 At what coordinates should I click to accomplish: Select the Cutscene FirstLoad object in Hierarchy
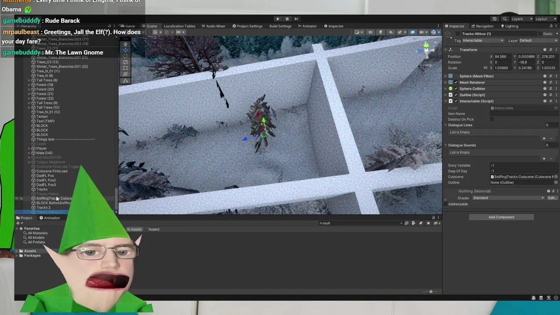pos(52,171)
